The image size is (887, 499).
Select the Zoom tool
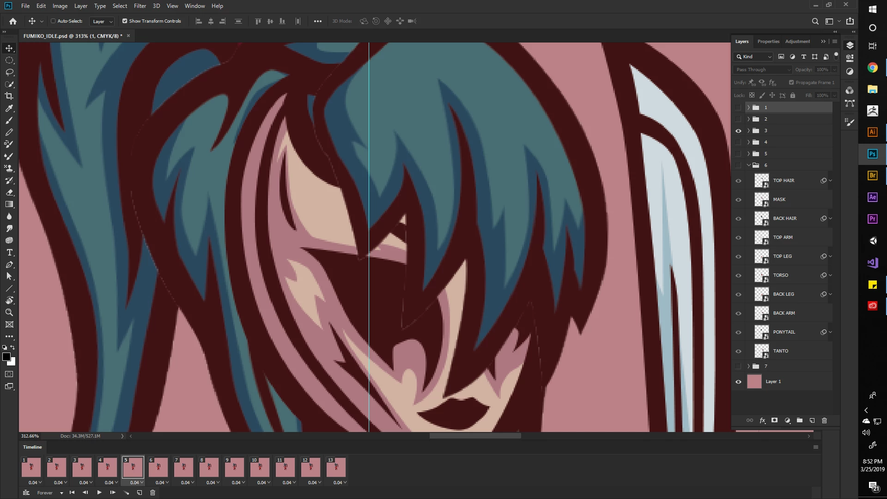tap(9, 312)
